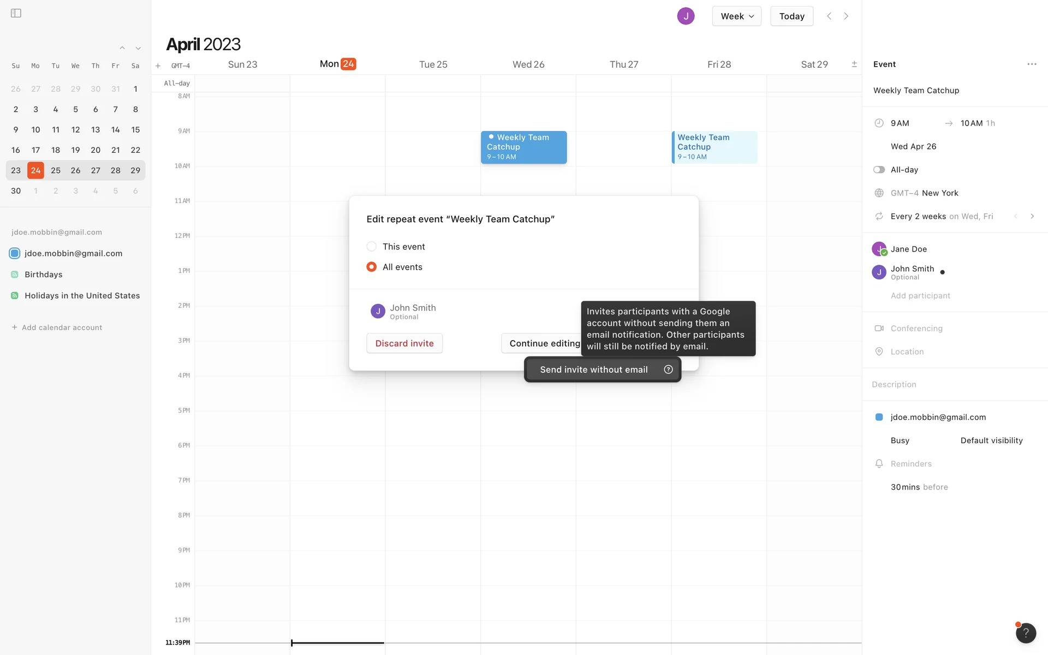Viewport: 1048px width, 655px height.
Task: Click the Conferencing video camera icon
Action: (879, 329)
